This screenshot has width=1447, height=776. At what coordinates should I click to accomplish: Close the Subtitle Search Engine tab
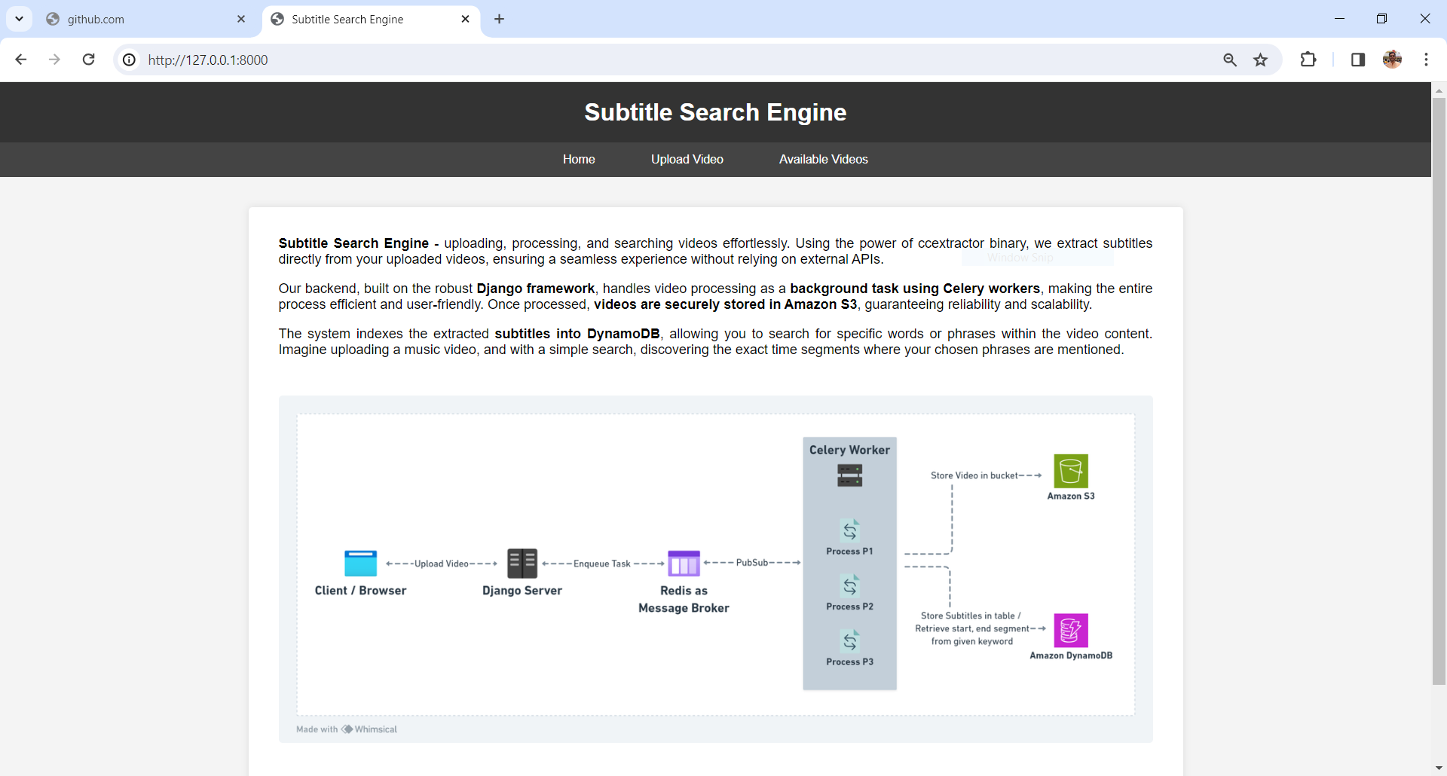click(x=465, y=19)
